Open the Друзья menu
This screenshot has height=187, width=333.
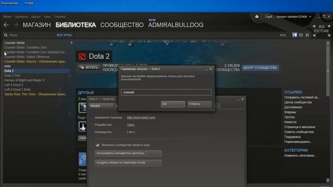click(x=36, y=17)
